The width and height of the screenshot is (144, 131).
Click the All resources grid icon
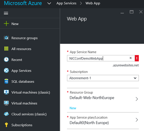6,49
